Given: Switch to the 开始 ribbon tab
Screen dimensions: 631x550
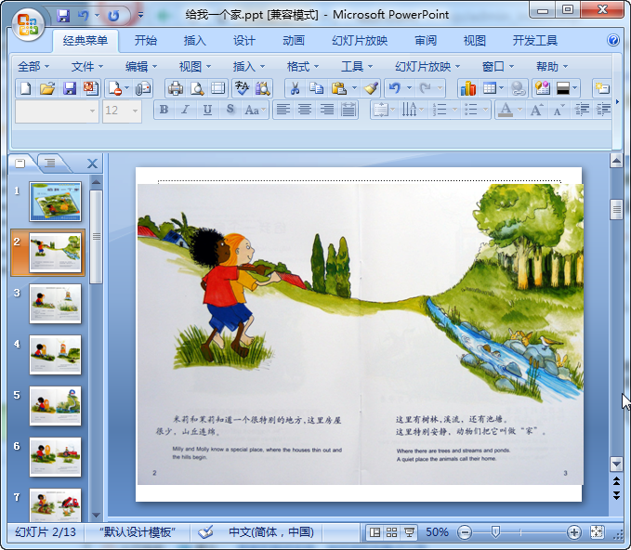Looking at the screenshot, I should 146,40.
